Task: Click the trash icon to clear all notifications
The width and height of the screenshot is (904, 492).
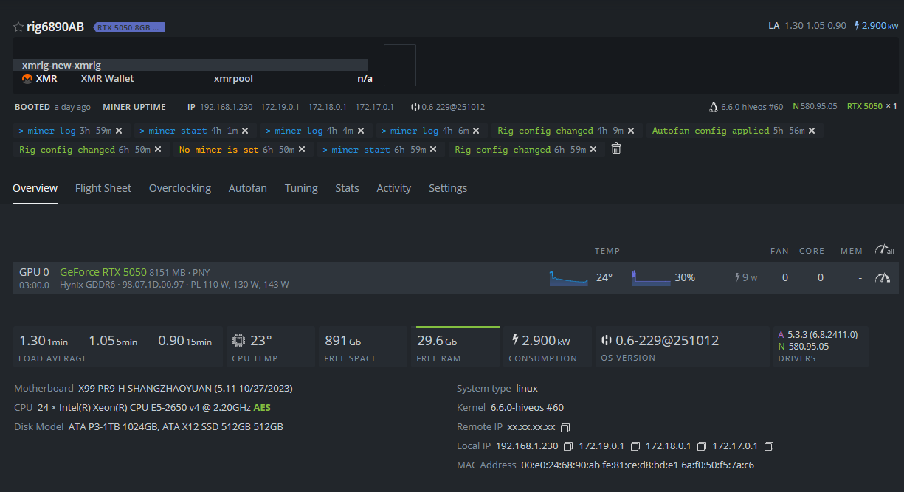Action: (x=616, y=149)
